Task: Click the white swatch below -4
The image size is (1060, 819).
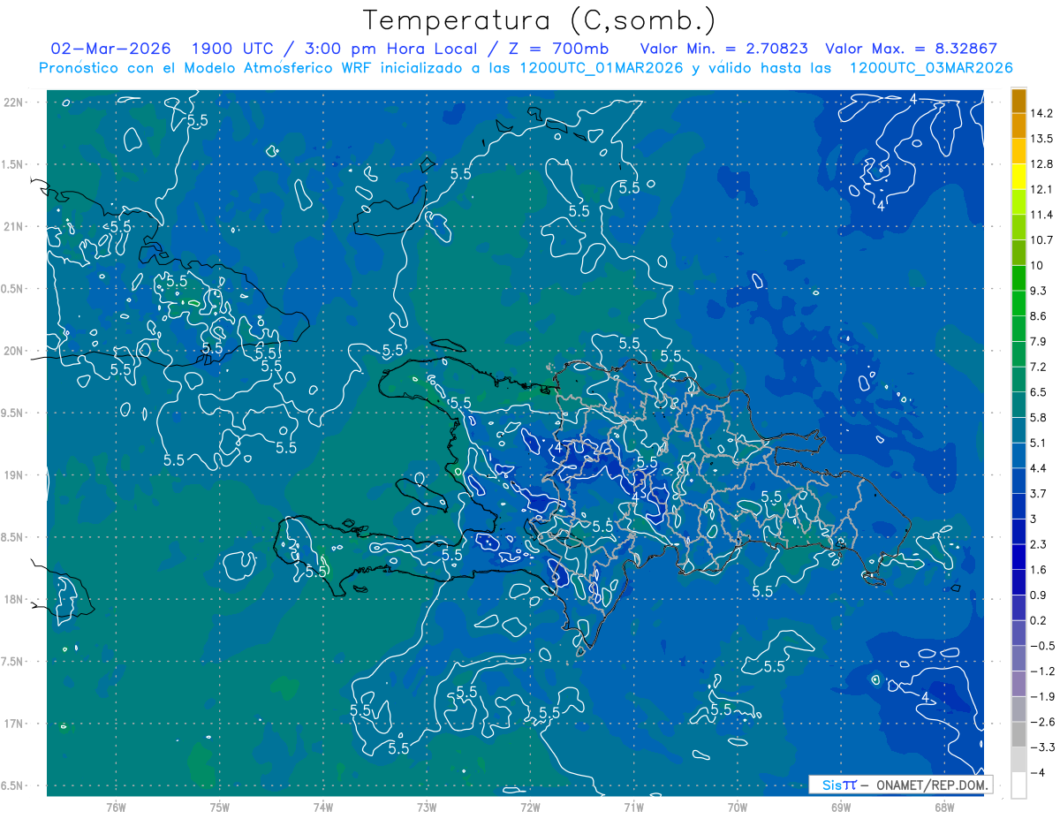Action: pyautogui.click(x=1018, y=785)
